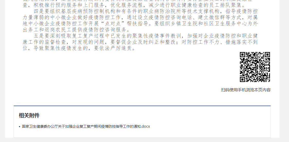Click the QR code's top-left finder square
This screenshot has height=142, width=289.
[242, 55]
